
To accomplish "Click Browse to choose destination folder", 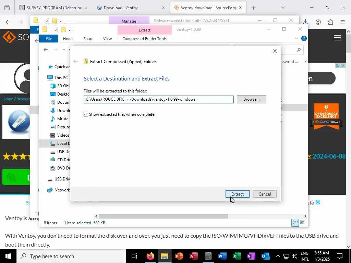I will coord(251,99).
